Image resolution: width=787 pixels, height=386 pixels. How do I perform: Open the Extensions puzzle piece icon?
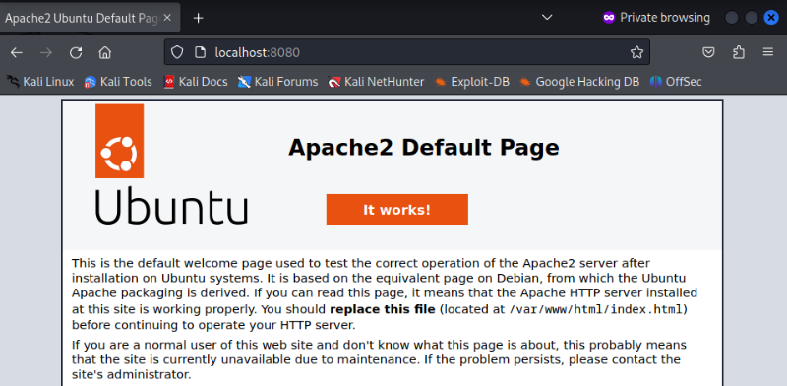tap(739, 52)
